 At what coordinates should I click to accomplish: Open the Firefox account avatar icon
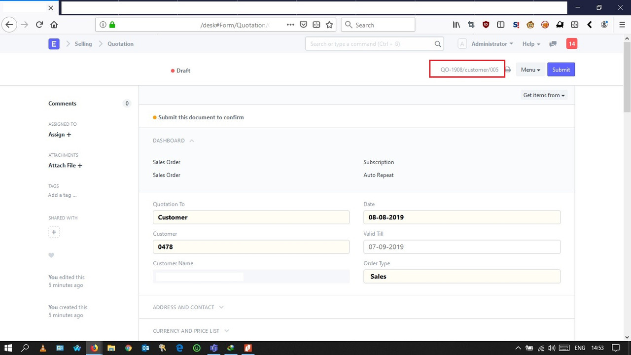point(604,25)
